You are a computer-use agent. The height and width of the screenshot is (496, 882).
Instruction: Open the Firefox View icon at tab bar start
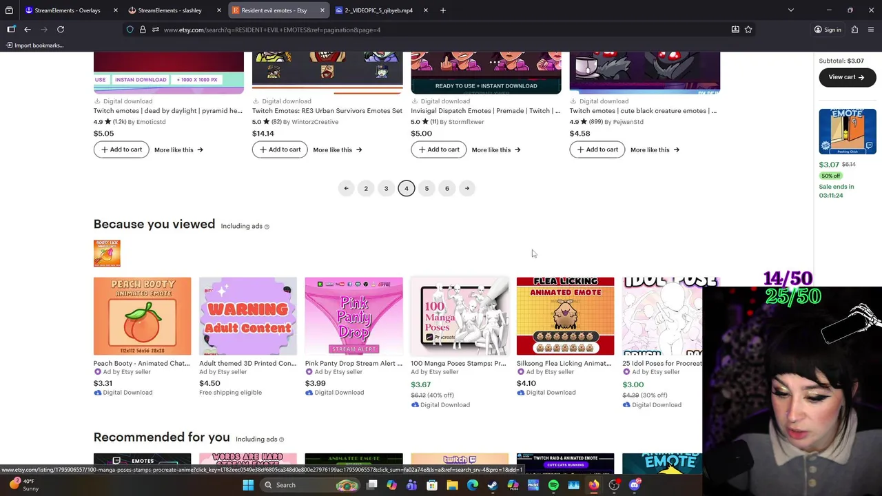pyautogui.click(x=9, y=10)
